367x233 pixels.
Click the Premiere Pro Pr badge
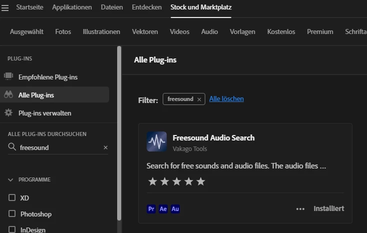[151, 208]
